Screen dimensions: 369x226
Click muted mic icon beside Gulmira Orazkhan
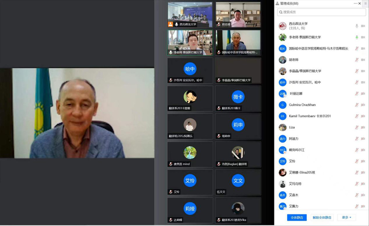pyautogui.click(x=357, y=105)
